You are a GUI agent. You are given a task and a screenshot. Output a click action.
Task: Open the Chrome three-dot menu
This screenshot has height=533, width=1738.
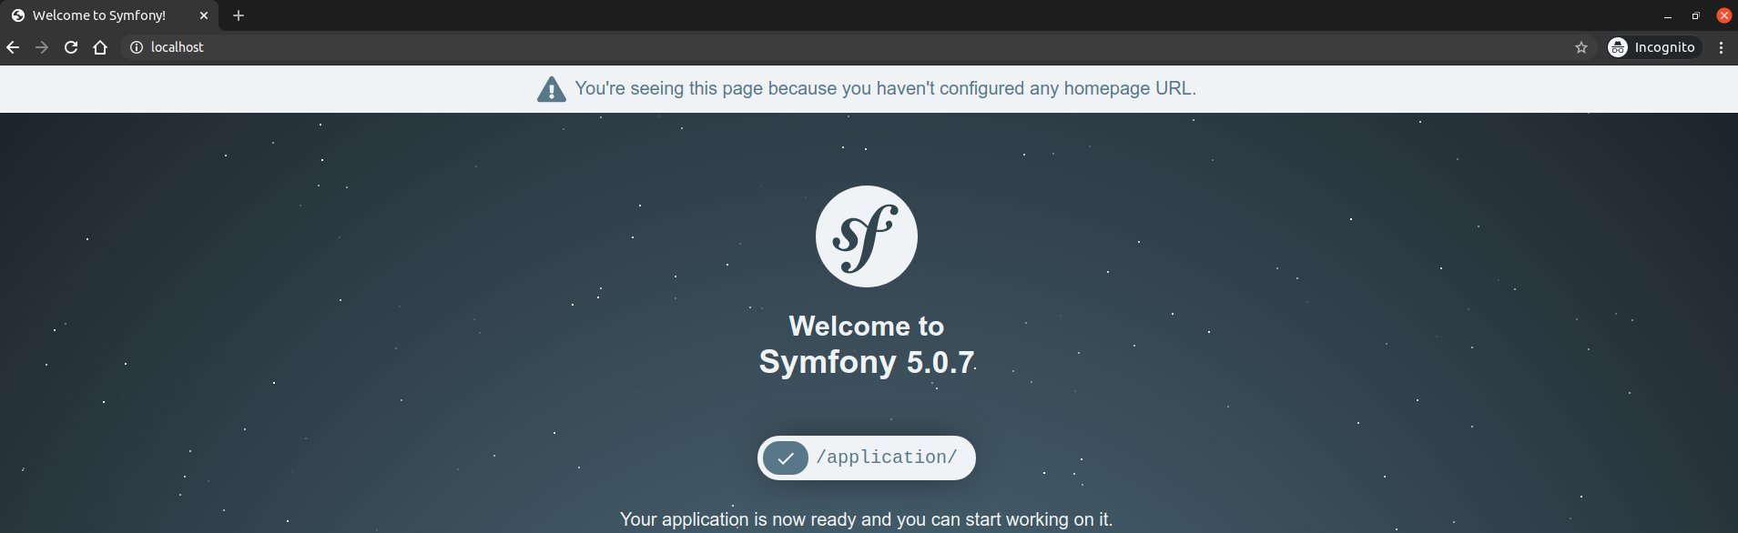click(x=1721, y=47)
